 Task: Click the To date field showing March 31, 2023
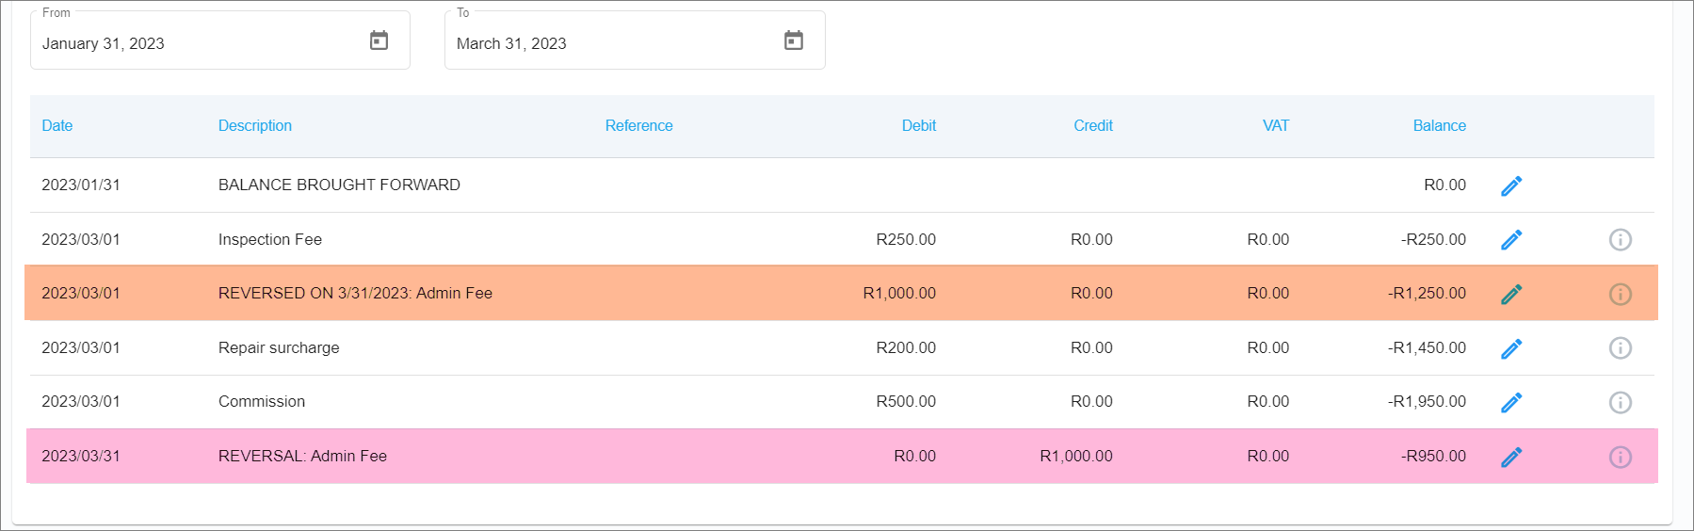pyautogui.click(x=603, y=43)
